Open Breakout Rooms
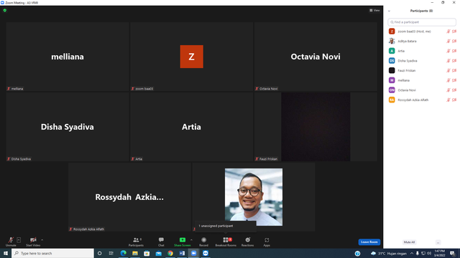460x258 pixels. click(226, 242)
